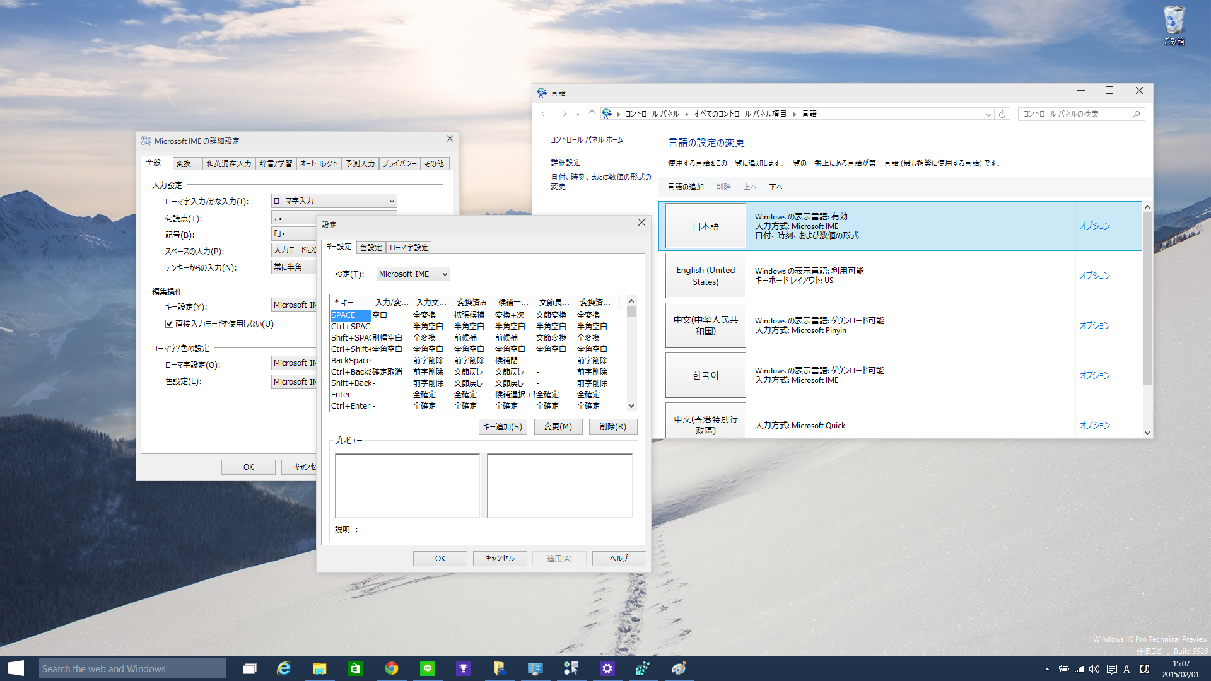Click OK in the 設定 dialog

coord(440,559)
